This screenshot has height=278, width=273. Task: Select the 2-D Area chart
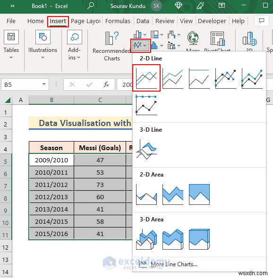click(146, 194)
